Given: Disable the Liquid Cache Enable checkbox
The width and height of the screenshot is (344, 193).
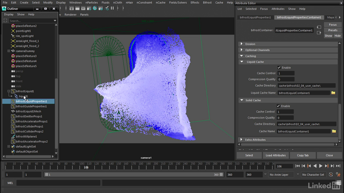Looking at the screenshot, I should (279, 68).
